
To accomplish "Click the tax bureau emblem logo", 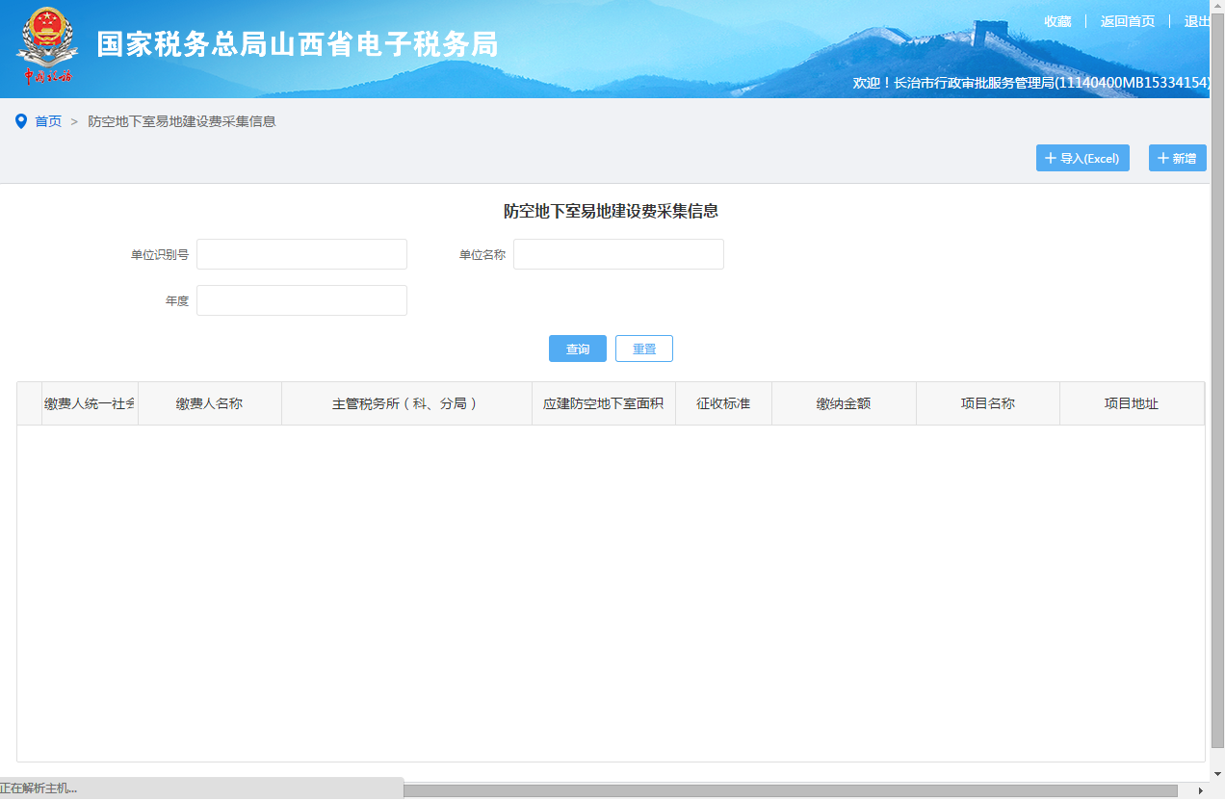I will pos(47,45).
